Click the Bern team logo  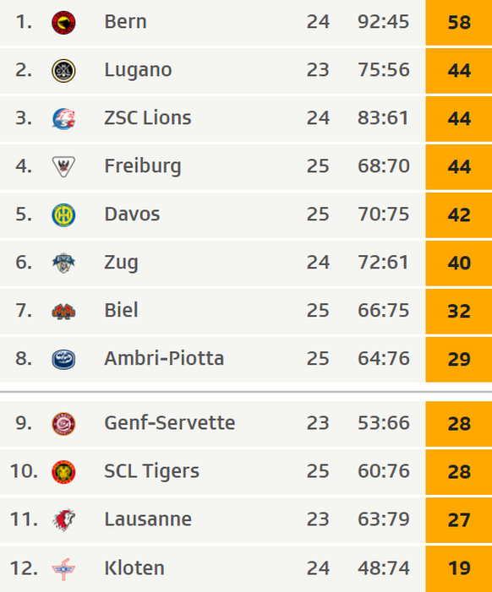coord(63,23)
